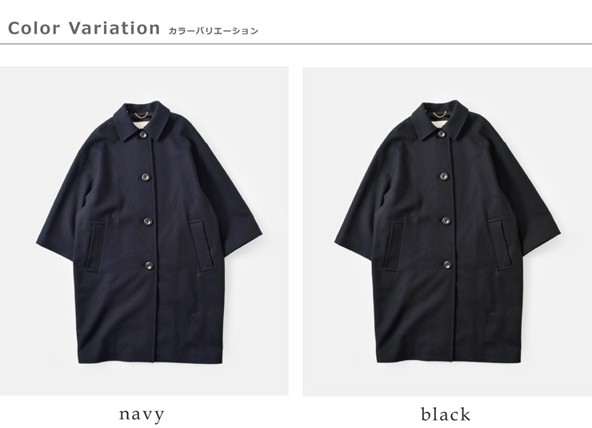This screenshot has height=428, width=592.
Task: Click the top collar button on navy coat
Action: 143,134
